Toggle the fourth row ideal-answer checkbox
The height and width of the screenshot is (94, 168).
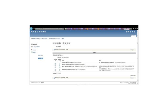coord(59,70)
